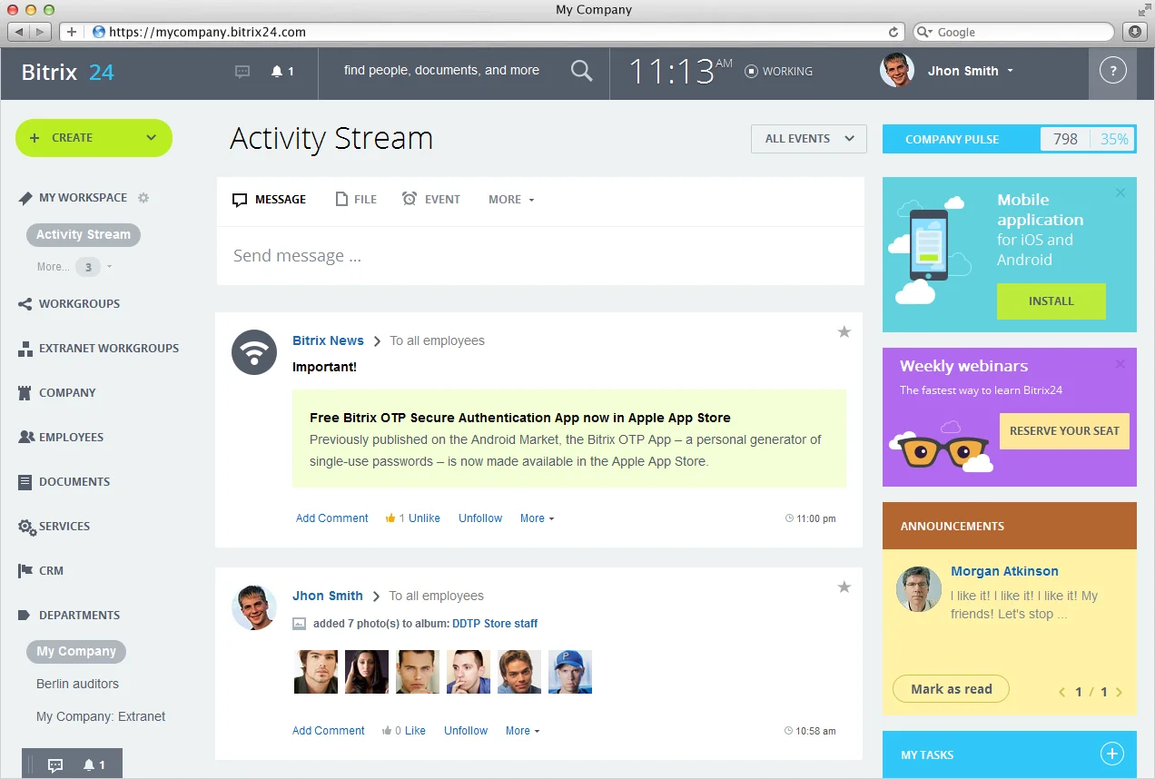
Task: Select the Event tab in composer
Action: (x=431, y=200)
